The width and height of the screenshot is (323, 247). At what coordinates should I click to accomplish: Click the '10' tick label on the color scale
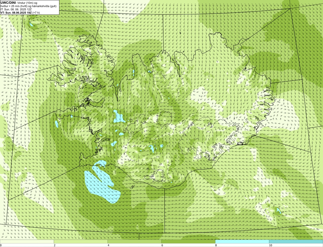pyautogui.click(x=271, y=245)
